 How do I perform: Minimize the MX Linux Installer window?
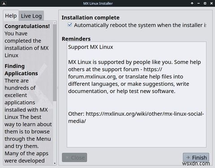point(198,3)
